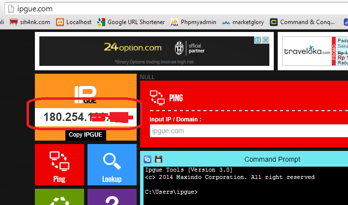Open the Ping tile
The width and height of the screenshot is (348, 205).
pyautogui.click(x=59, y=165)
